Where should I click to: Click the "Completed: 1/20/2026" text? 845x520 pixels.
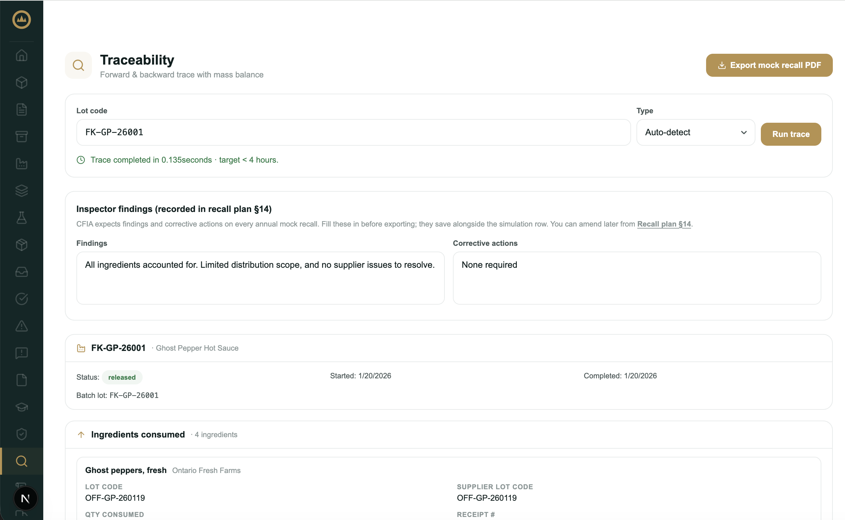[x=620, y=376]
